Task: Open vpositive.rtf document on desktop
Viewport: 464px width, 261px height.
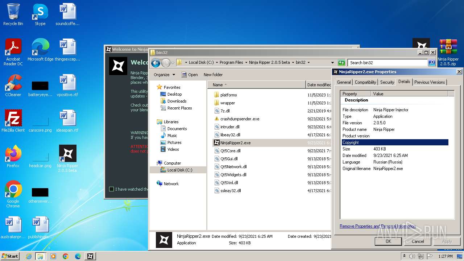Action: point(67,86)
